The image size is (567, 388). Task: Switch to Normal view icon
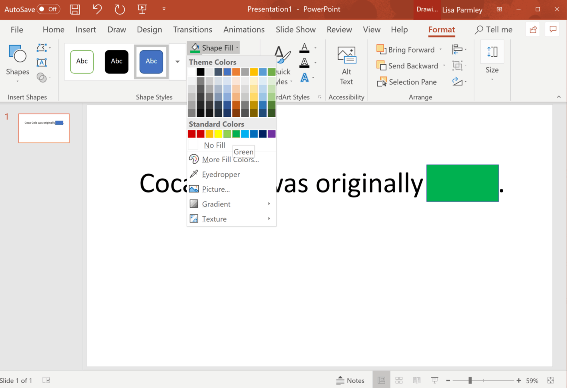(381, 380)
